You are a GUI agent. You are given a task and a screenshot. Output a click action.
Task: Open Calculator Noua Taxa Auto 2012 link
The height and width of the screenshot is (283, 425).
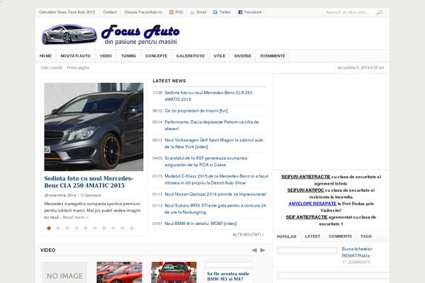tap(67, 12)
